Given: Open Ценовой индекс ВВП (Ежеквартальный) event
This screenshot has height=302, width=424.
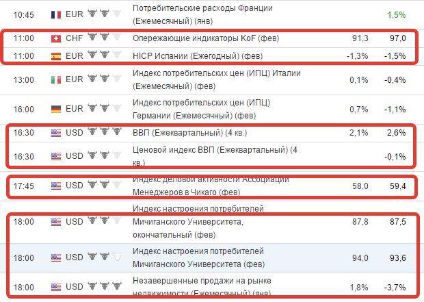Looking at the screenshot, I should (x=215, y=156).
